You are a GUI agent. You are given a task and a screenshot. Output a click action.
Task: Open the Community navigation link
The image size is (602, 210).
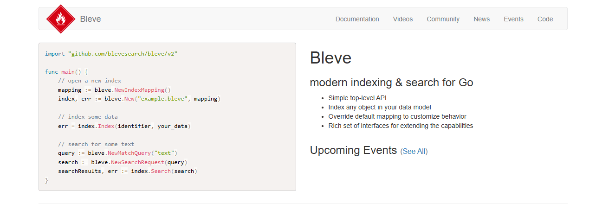pos(443,19)
